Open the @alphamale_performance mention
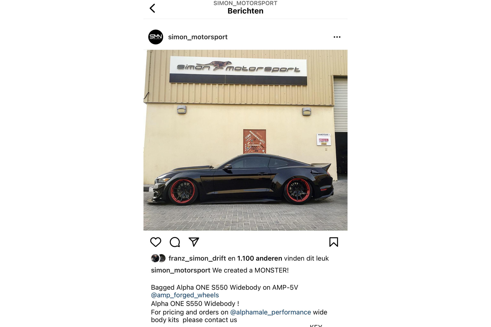 tap(271, 312)
